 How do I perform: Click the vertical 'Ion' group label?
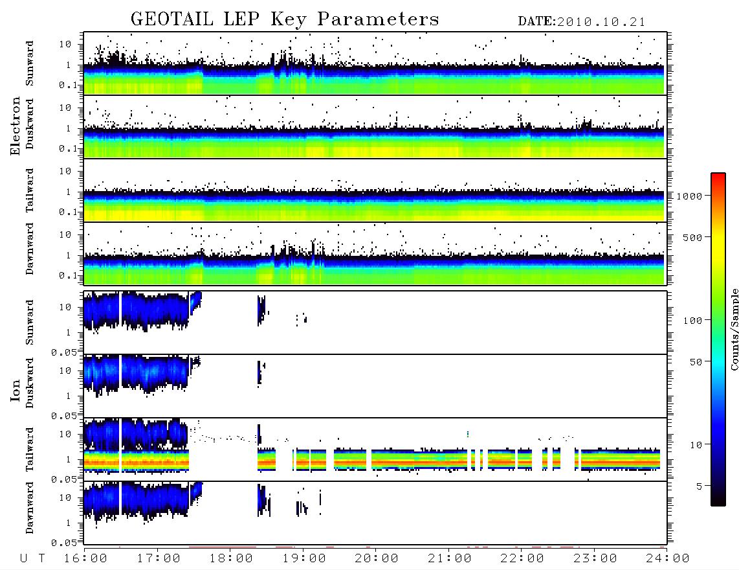16,390
